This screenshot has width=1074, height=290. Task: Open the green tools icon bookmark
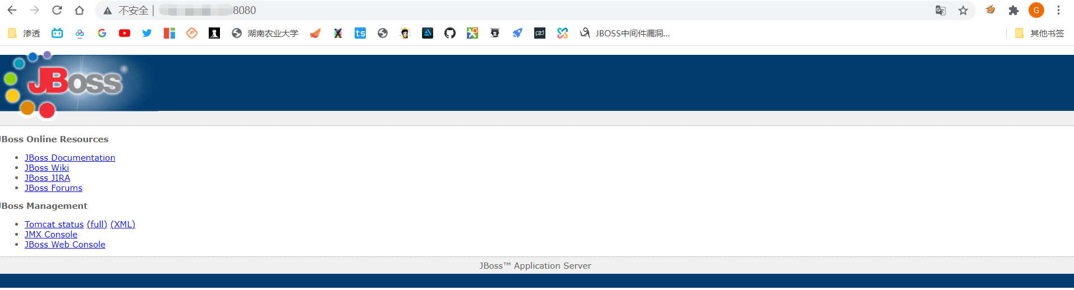472,33
